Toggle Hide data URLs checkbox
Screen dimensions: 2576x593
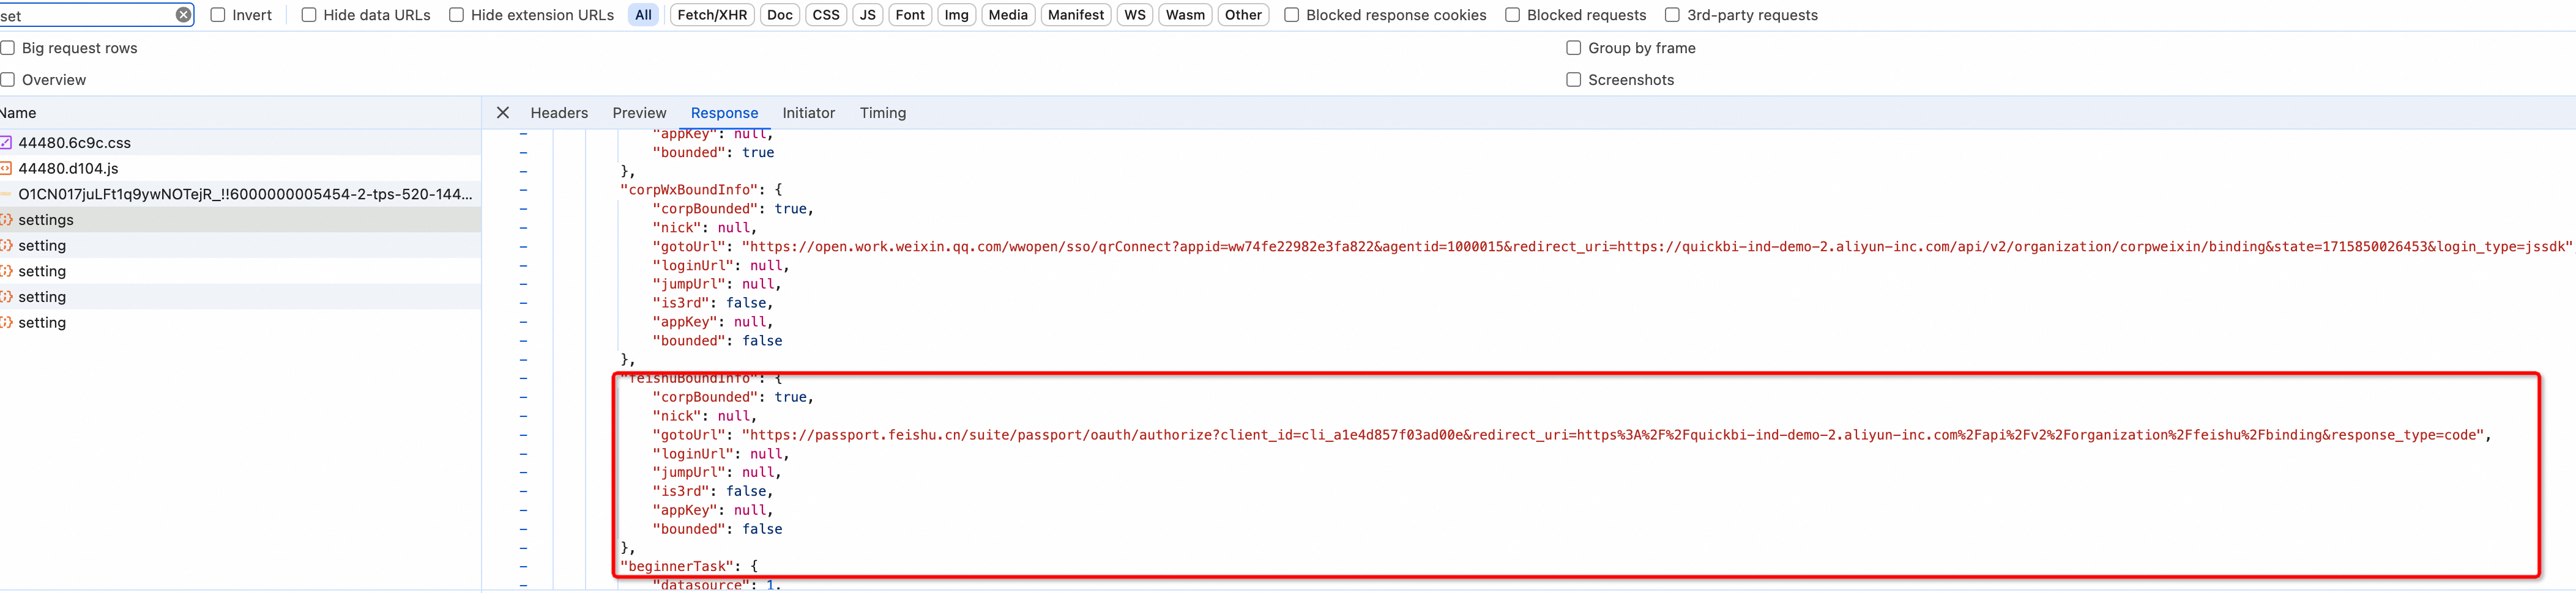(309, 15)
